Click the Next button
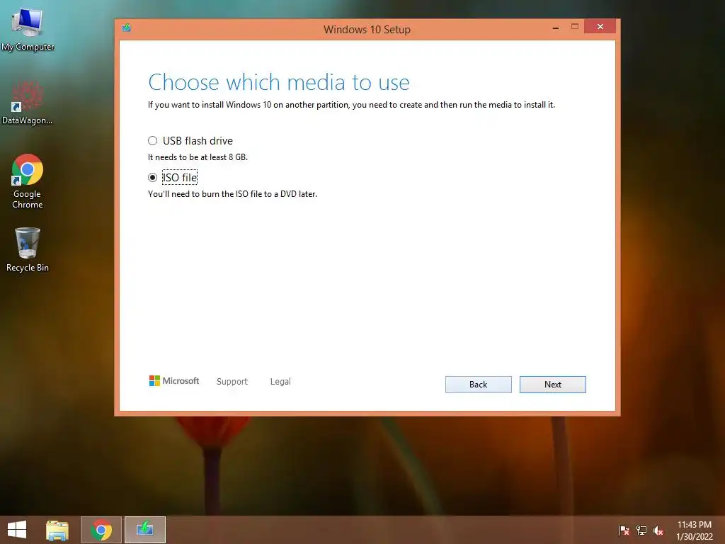This screenshot has width=725, height=544. click(x=552, y=385)
